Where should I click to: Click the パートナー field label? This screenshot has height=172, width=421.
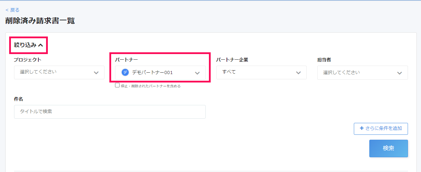[127, 60]
